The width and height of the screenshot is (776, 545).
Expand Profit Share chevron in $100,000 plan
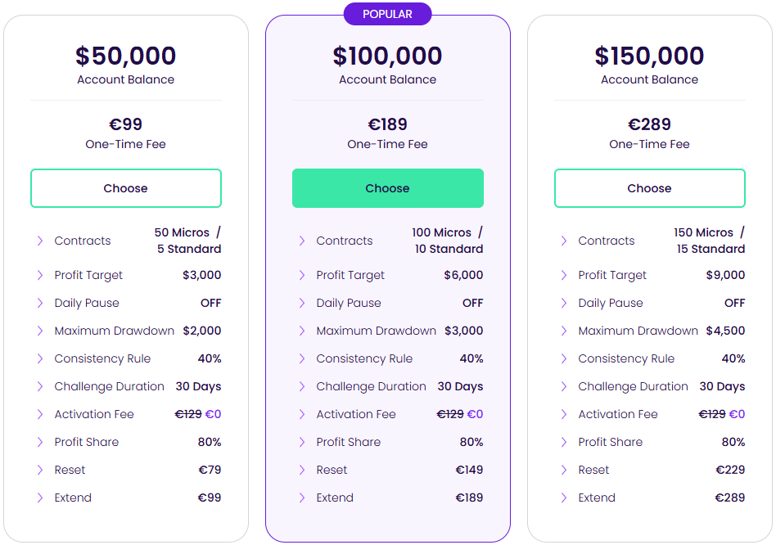click(x=302, y=442)
